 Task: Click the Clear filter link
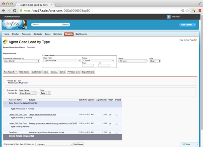click(x=26, y=83)
